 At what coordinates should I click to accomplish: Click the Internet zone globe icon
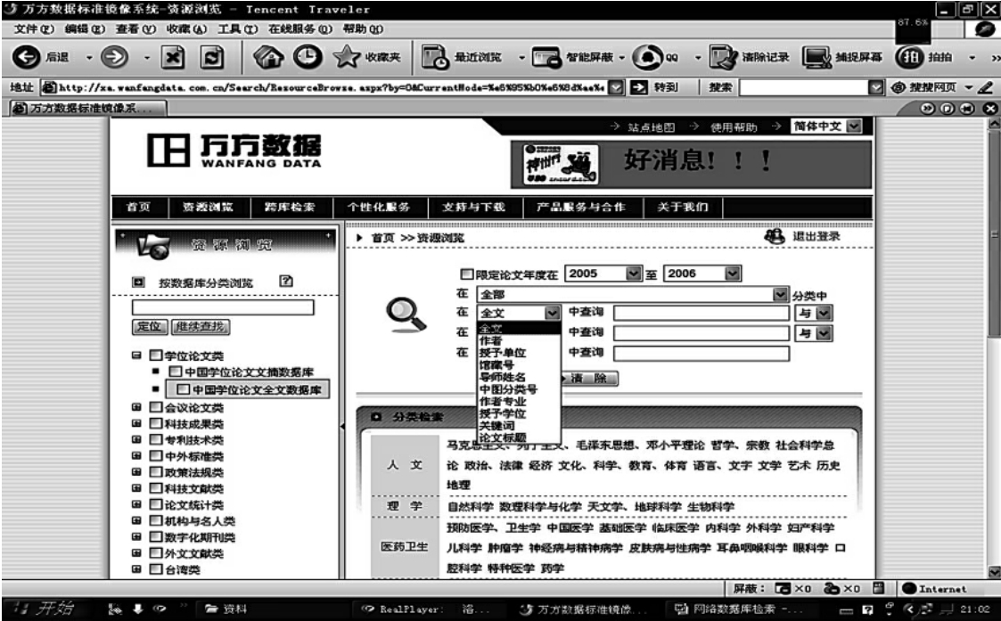coord(909,588)
